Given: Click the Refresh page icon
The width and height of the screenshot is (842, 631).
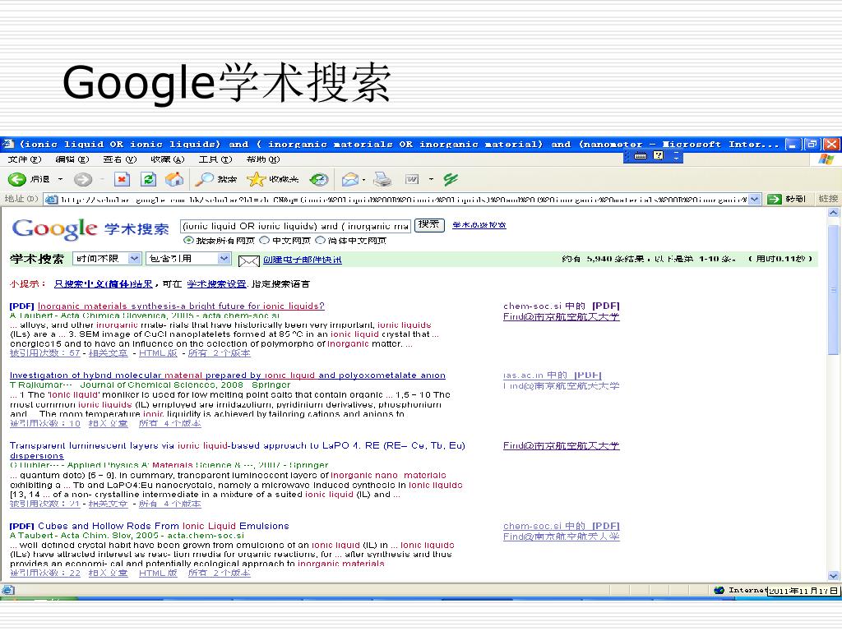Looking at the screenshot, I should coord(148,179).
